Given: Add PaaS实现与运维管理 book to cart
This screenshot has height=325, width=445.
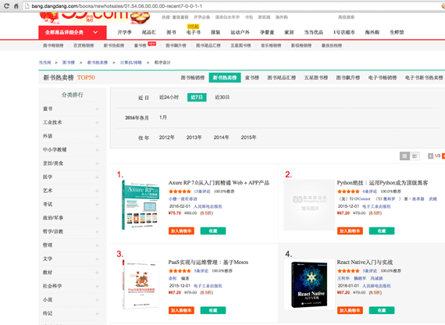Looking at the screenshot, I should 181,310.
